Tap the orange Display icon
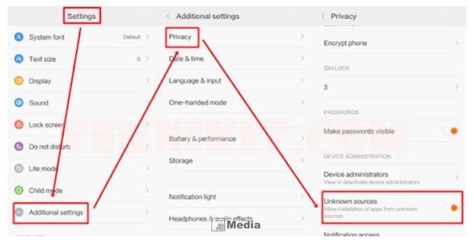Viewport: 473px width, 243px height. [19, 81]
